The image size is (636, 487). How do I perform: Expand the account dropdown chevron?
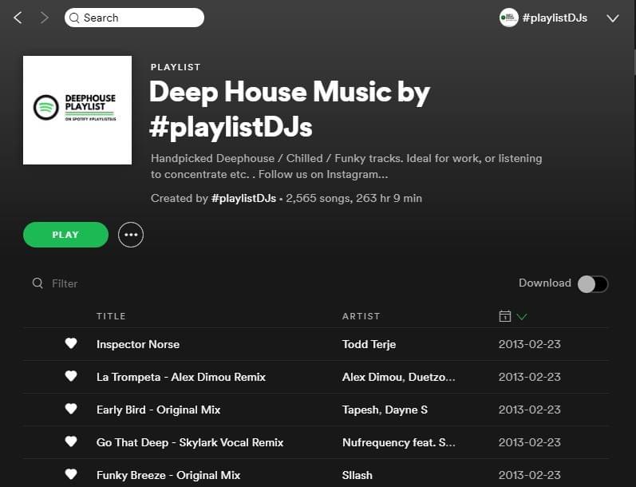click(613, 18)
